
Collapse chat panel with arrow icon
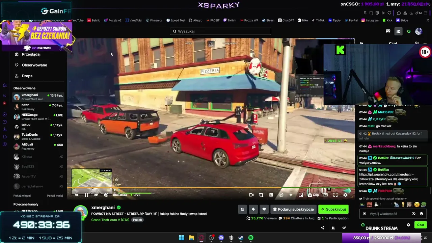361,44
